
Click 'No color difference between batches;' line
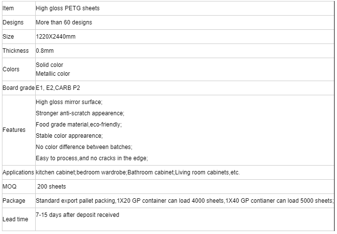[84, 147]
